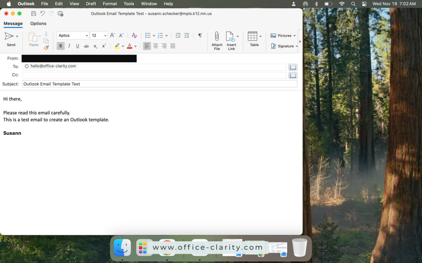Apply the yellow text highlight
422x263 pixels.
coord(118,46)
